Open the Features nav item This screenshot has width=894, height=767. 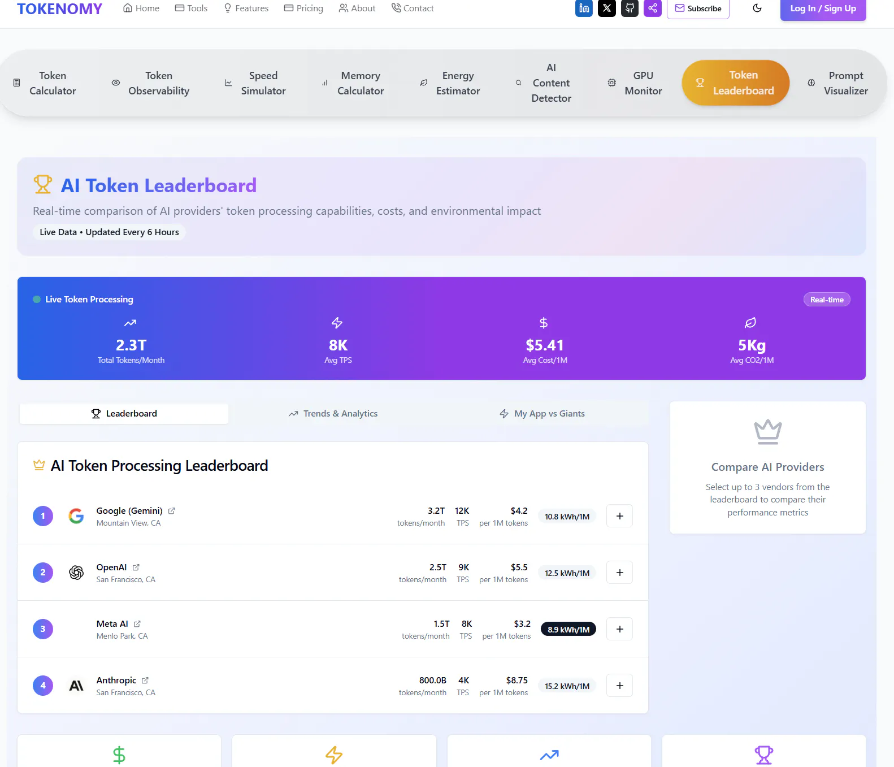[246, 8]
